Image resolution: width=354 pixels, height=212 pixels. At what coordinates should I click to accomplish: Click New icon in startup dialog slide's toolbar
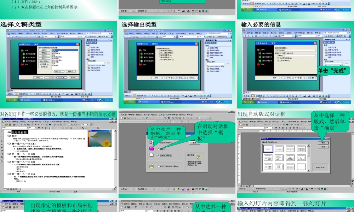click(122, 118)
